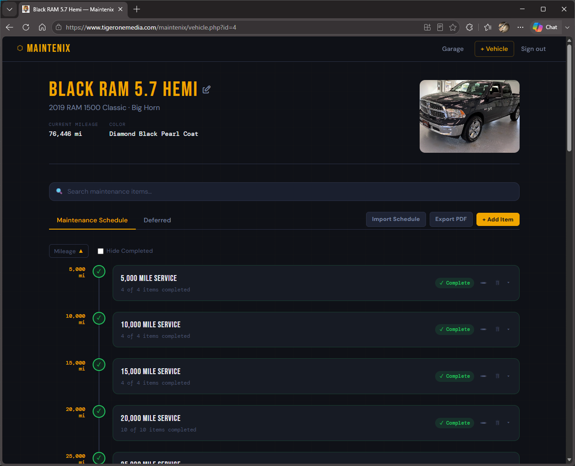Open the RAM truck photo thumbnail
The height and width of the screenshot is (466, 575).
pyautogui.click(x=470, y=116)
